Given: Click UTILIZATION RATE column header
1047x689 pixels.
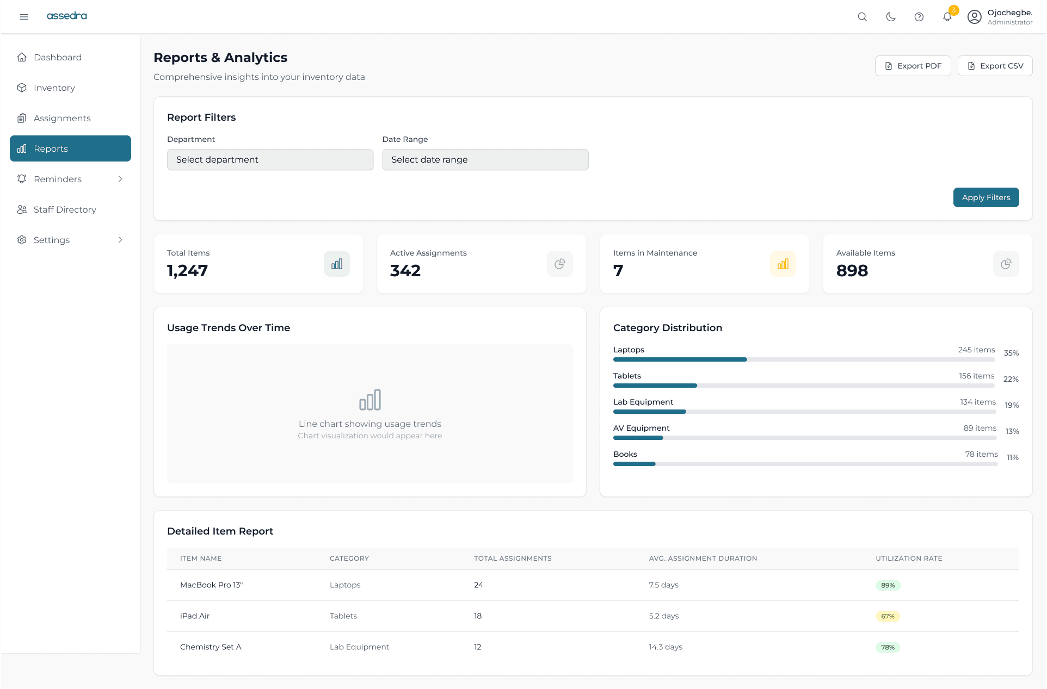Looking at the screenshot, I should point(909,558).
